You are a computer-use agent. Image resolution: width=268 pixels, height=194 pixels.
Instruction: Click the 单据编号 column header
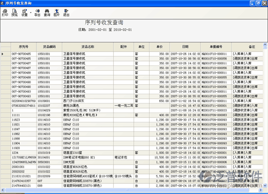point(216,47)
